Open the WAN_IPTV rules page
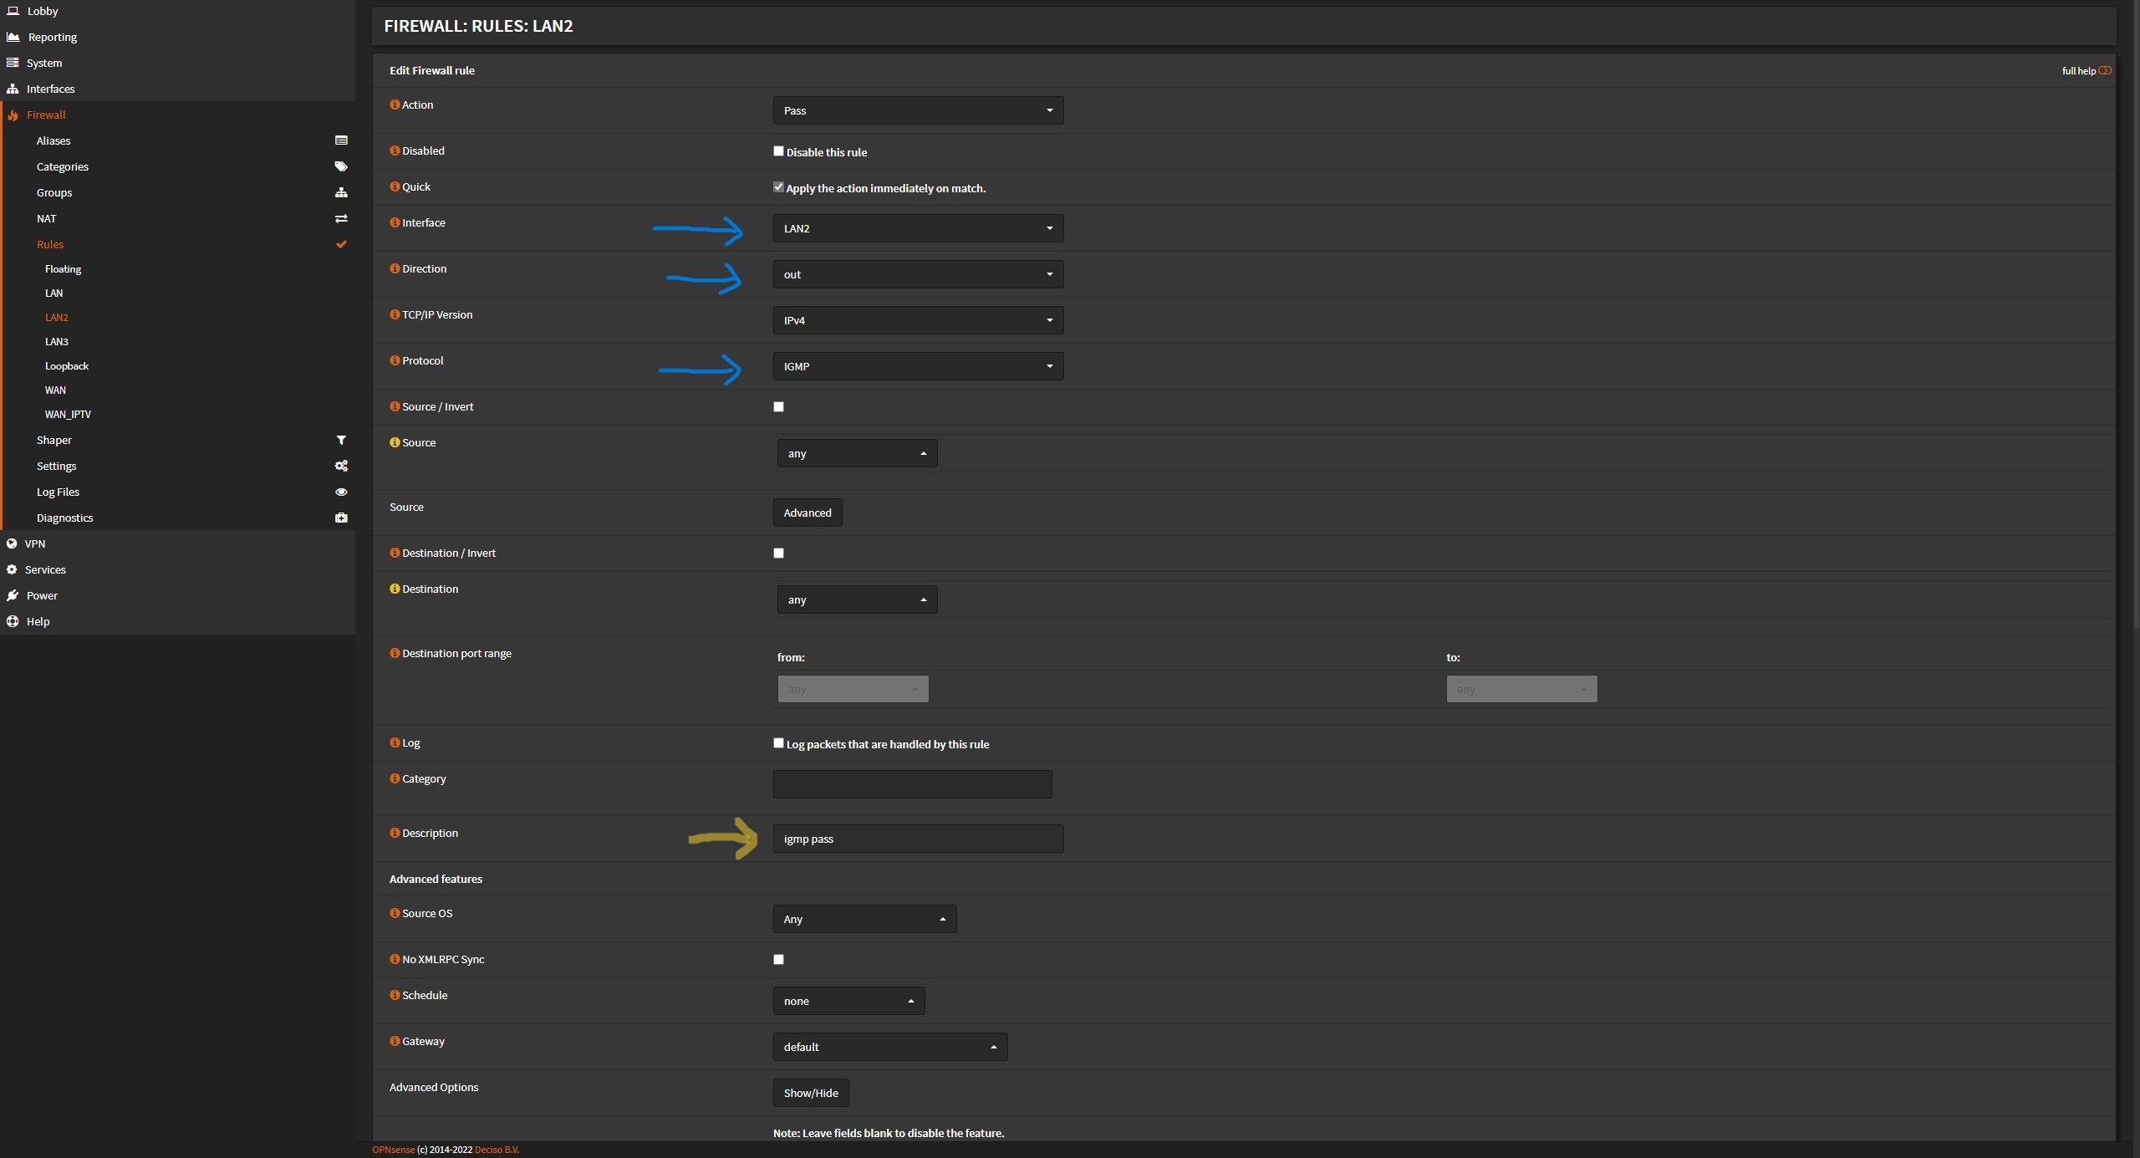Viewport: 2140px width, 1158px height. (68, 414)
